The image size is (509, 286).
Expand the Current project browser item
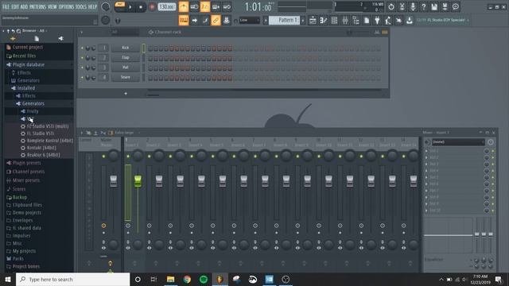pos(28,48)
